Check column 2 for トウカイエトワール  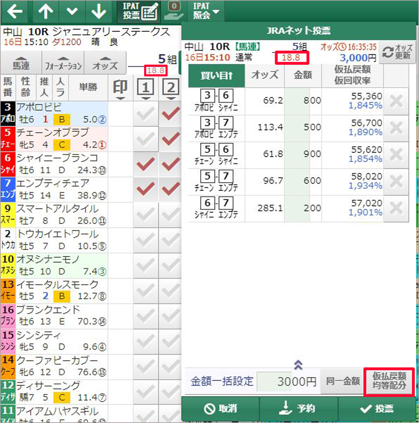pyautogui.click(x=171, y=240)
